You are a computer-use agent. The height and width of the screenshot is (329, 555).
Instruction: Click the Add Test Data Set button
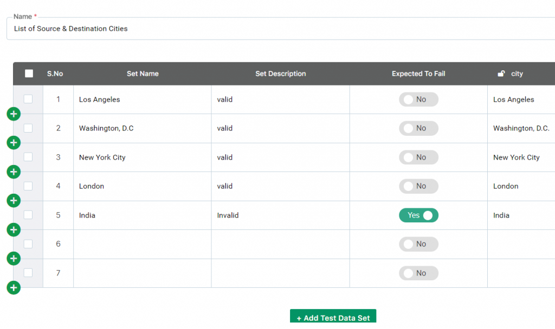(333, 316)
